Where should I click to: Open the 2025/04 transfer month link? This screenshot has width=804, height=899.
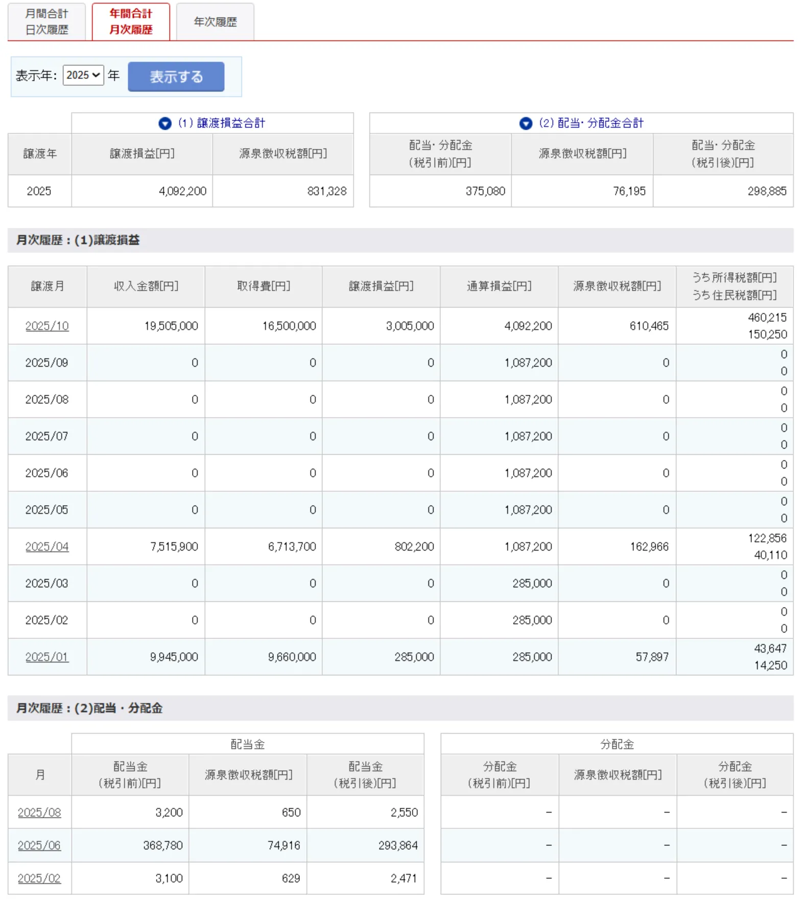tap(47, 547)
